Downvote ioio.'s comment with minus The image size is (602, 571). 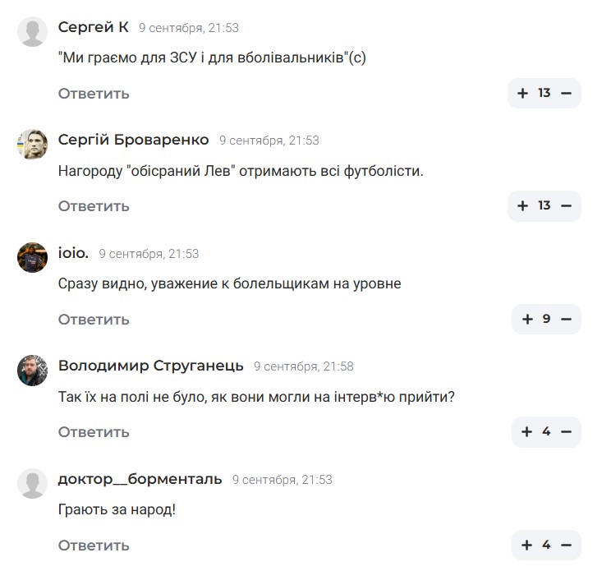pos(566,319)
